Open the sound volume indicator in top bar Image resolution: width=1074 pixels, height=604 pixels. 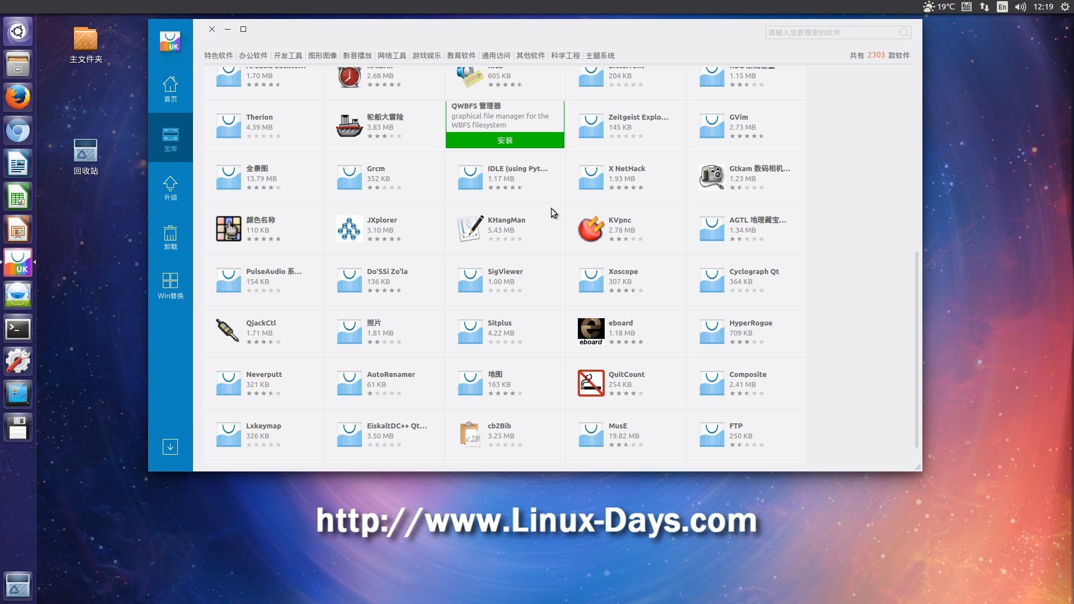point(1020,7)
